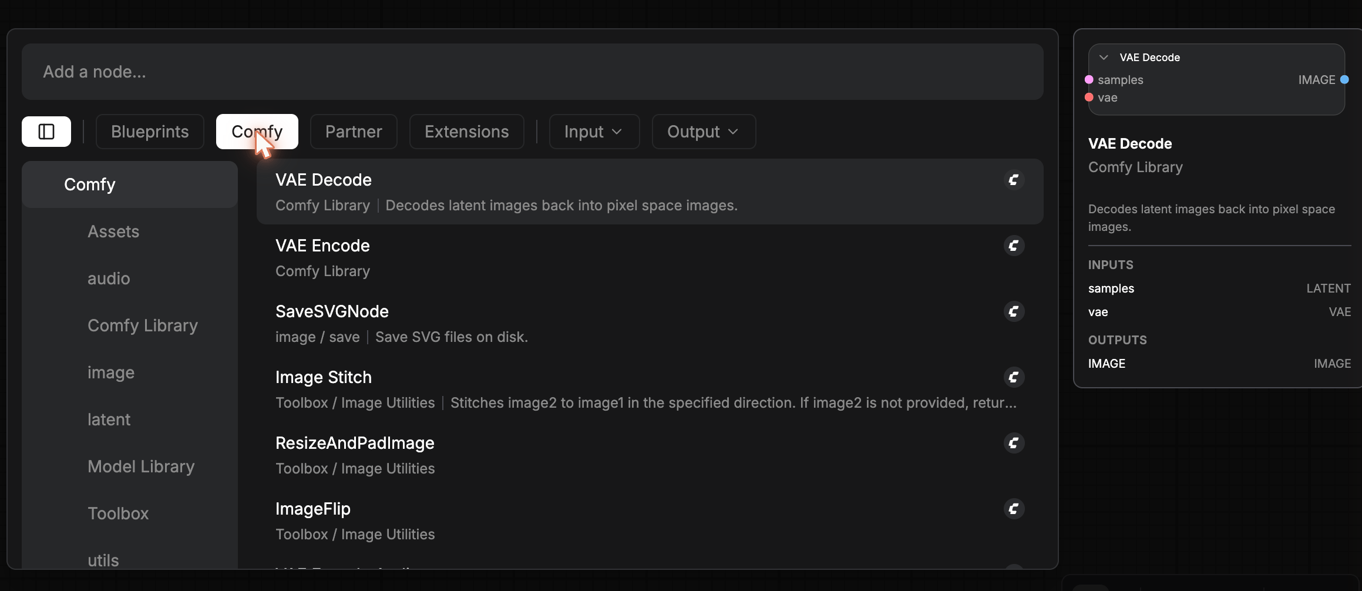Click the IMAGE row under OUTPUTS
Image resolution: width=1362 pixels, height=591 pixels.
[1219, 364]
